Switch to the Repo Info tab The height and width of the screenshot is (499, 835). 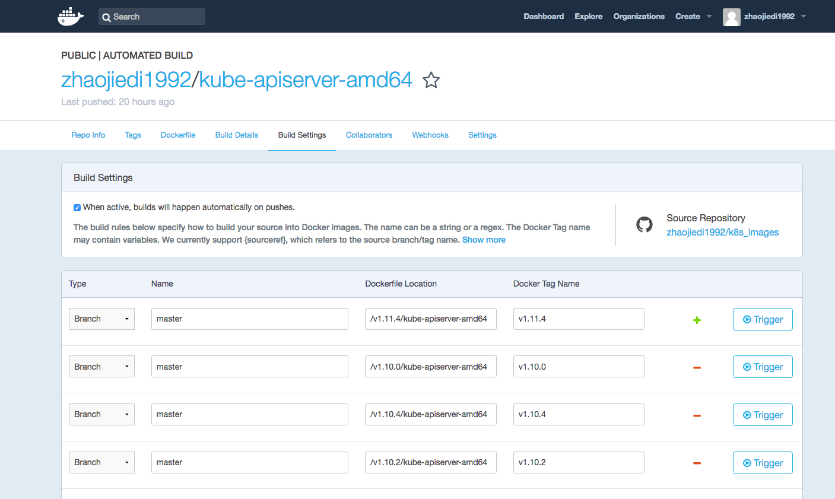(x=88, y=135)
